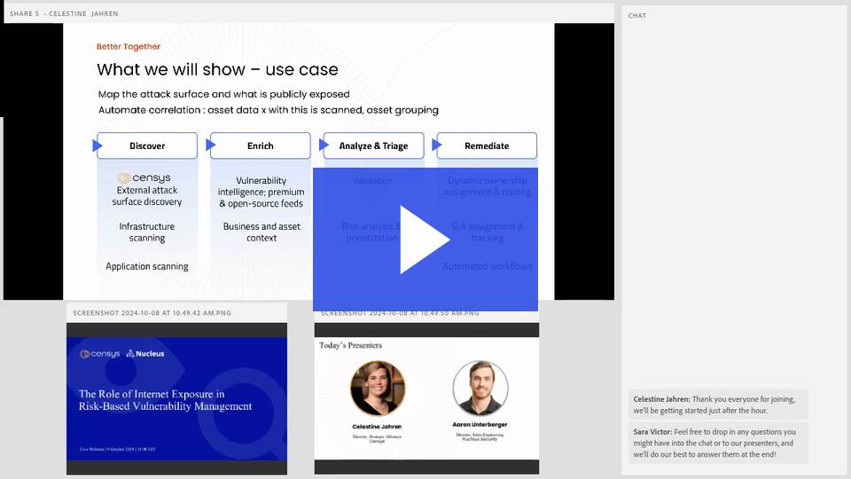851x479 pixels.
Task: Click the blue arrow beside Enrich
Action: [211, 145]
